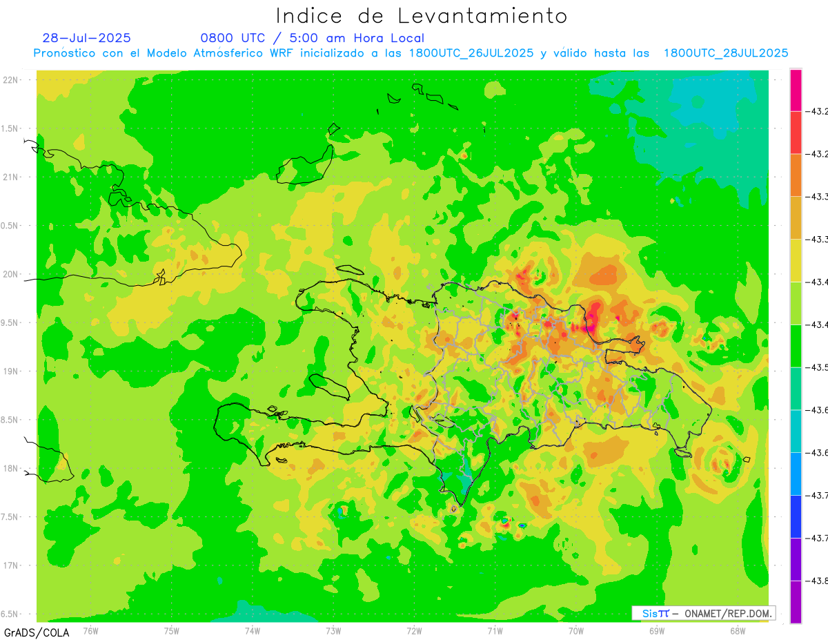This screenshot has height=640, width=828.
Task: Select the red swatch in the color bar
Action: click(796, 133)
